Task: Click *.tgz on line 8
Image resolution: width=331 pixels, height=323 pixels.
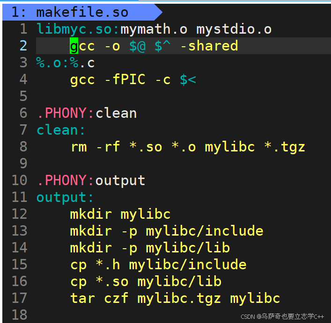Action: coord(285,147)
